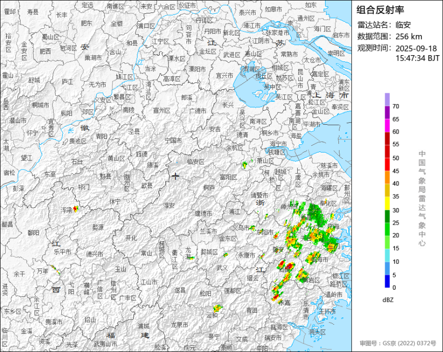Click the 富阳区 map label
The width and height of the screenshot is (443, 352).
[x=228, y=177]
